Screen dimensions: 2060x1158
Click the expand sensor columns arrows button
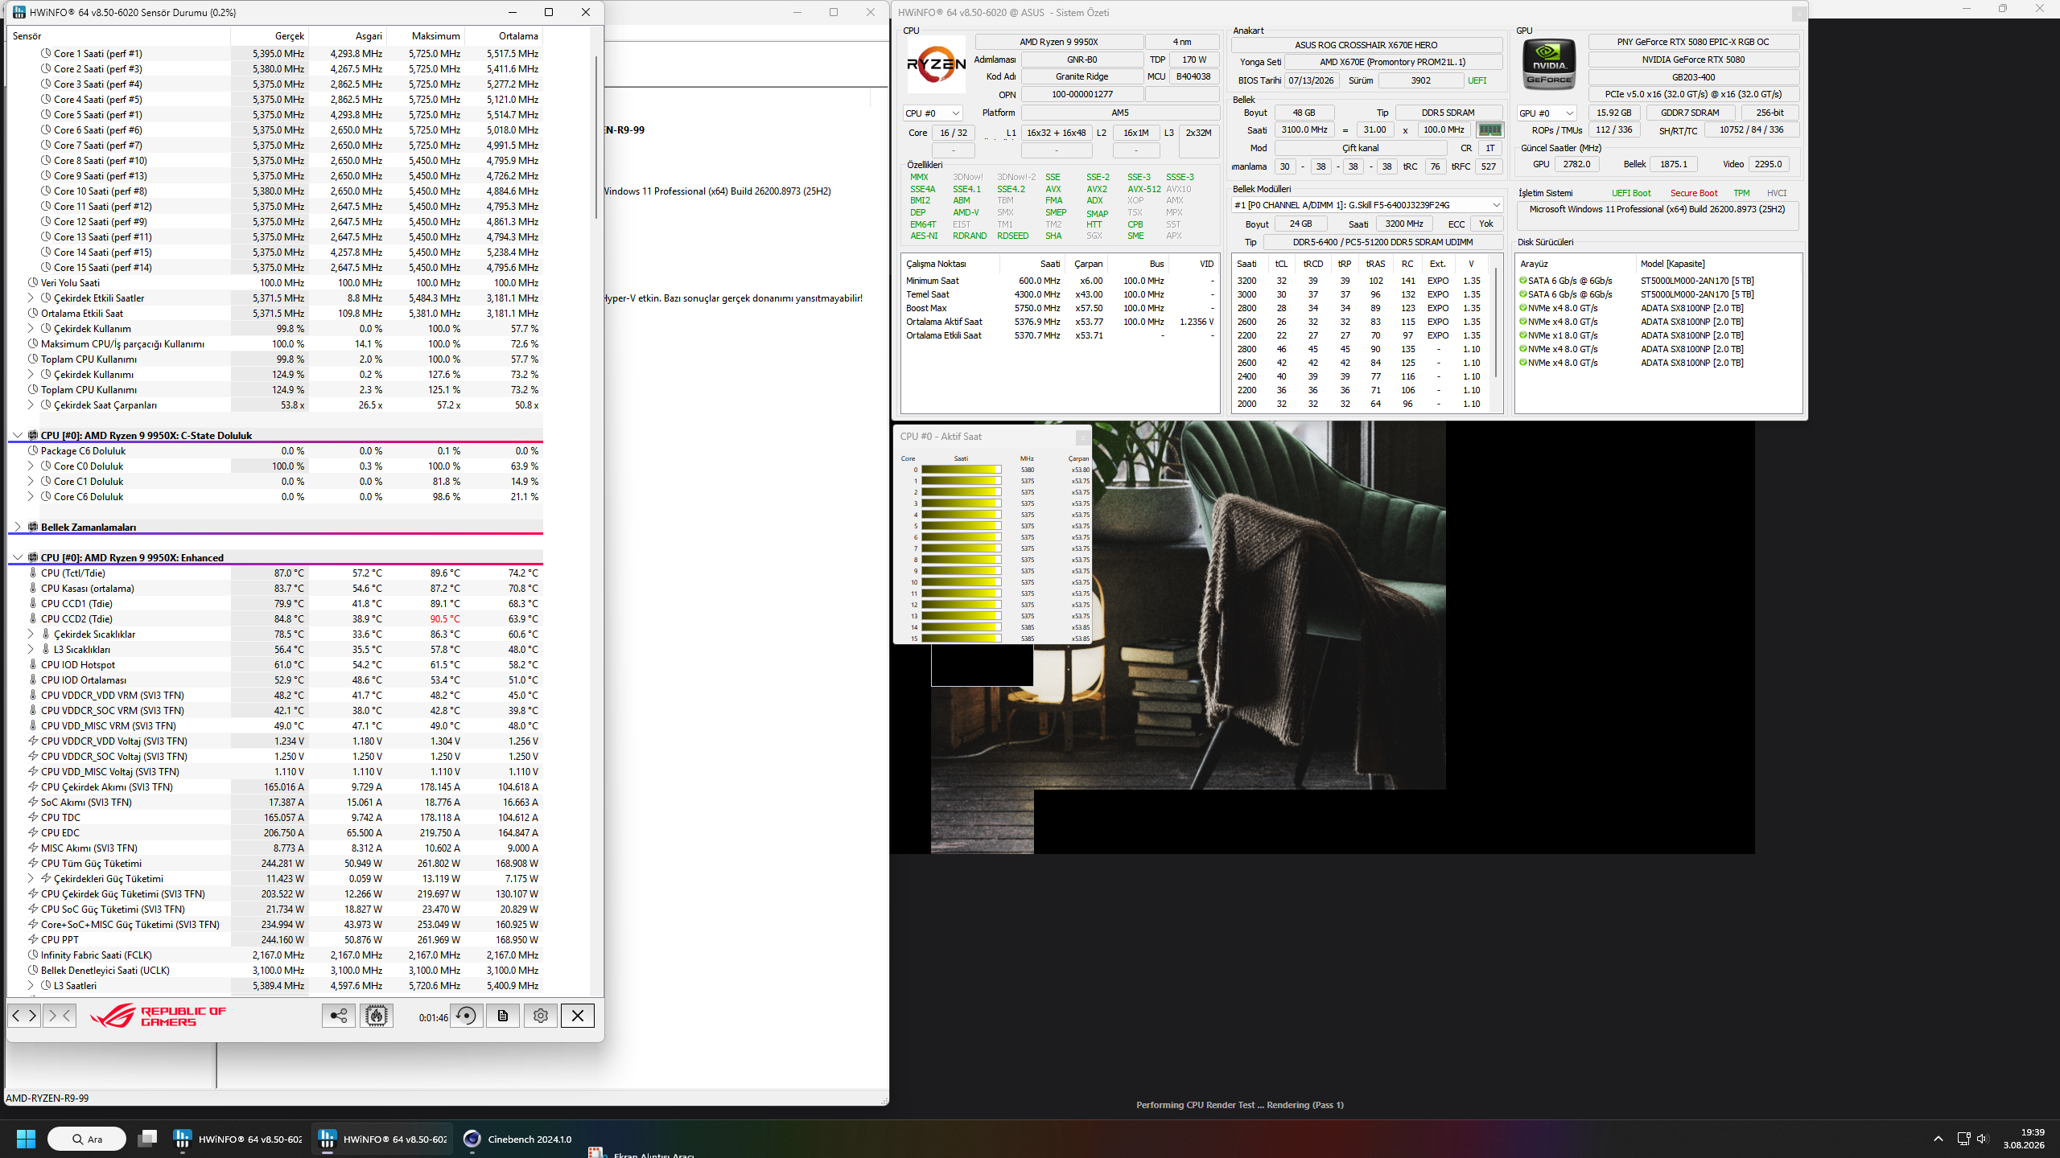24,1016
